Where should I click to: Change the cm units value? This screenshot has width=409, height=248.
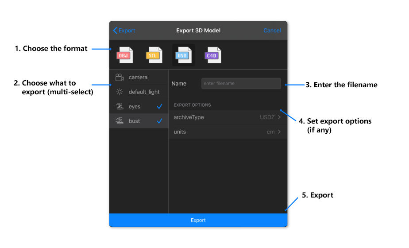click(x=271, y=132)
